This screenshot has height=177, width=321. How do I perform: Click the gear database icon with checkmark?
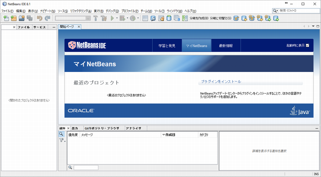[252, 18]
